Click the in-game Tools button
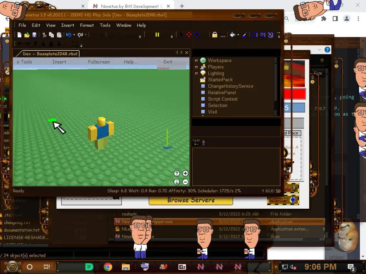 point(25,62)
